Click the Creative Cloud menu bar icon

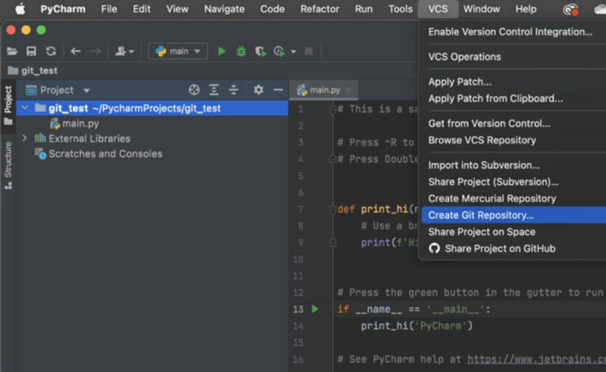(x=570, y=9)
